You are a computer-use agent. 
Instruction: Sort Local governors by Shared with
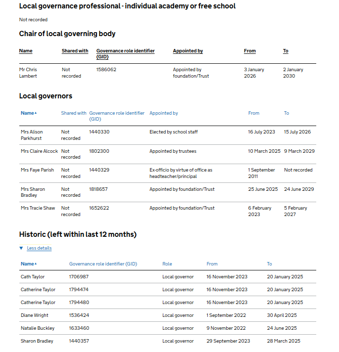(74, 113)
